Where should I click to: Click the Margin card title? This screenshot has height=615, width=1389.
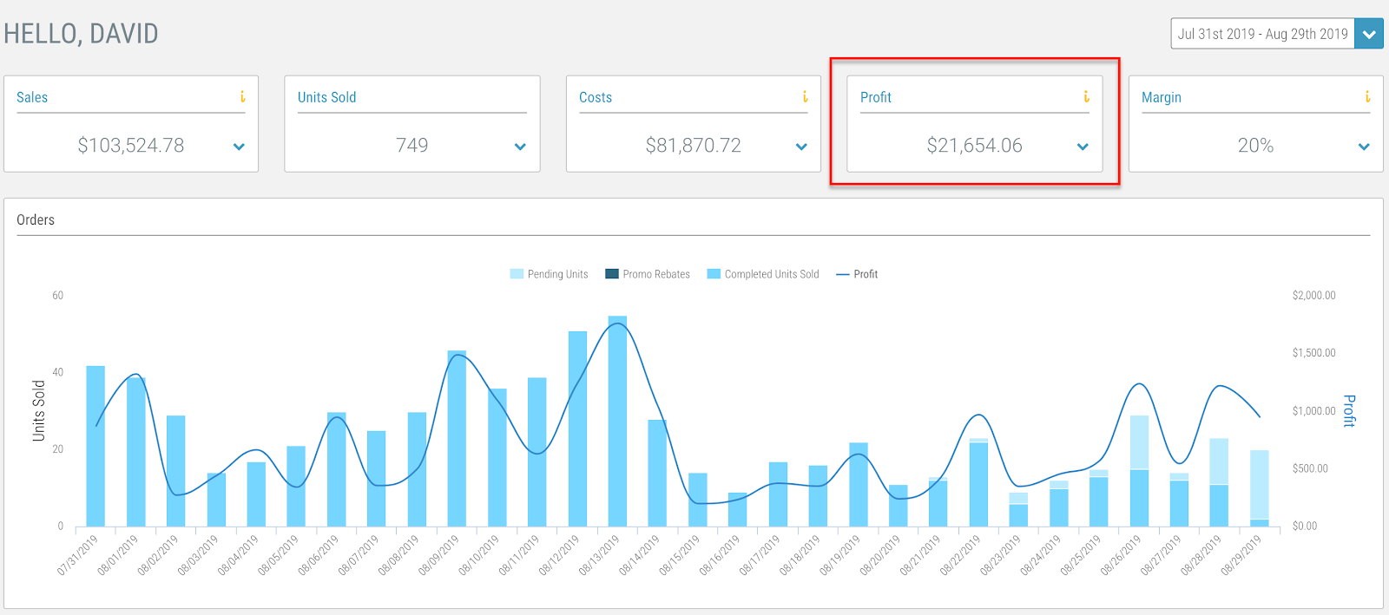click(x=1162, y=97)
